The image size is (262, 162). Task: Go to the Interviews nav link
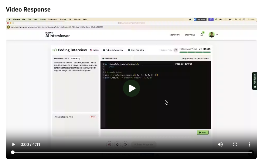pos(190,35)
